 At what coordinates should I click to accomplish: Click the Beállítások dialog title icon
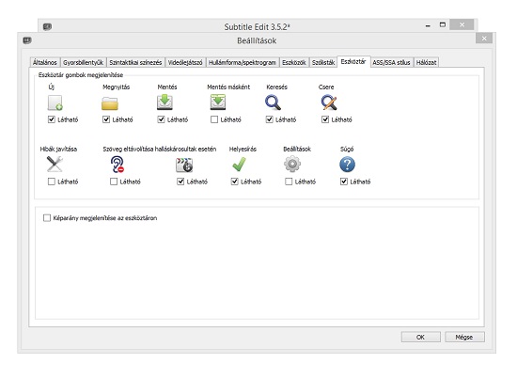click(27, 40)
